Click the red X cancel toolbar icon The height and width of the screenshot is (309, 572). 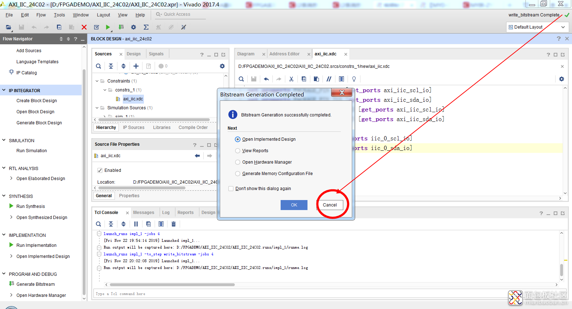click(x=84, y=27)
